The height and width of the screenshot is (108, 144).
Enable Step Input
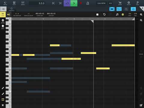3,27
